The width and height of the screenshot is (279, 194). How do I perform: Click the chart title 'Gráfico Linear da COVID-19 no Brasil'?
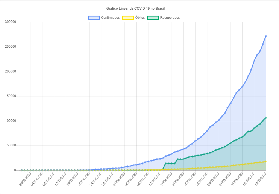point(136,8)
